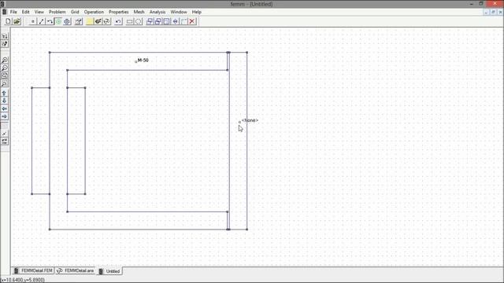View results with the glasses icon

pyautogui.click(x=107, y=21)
